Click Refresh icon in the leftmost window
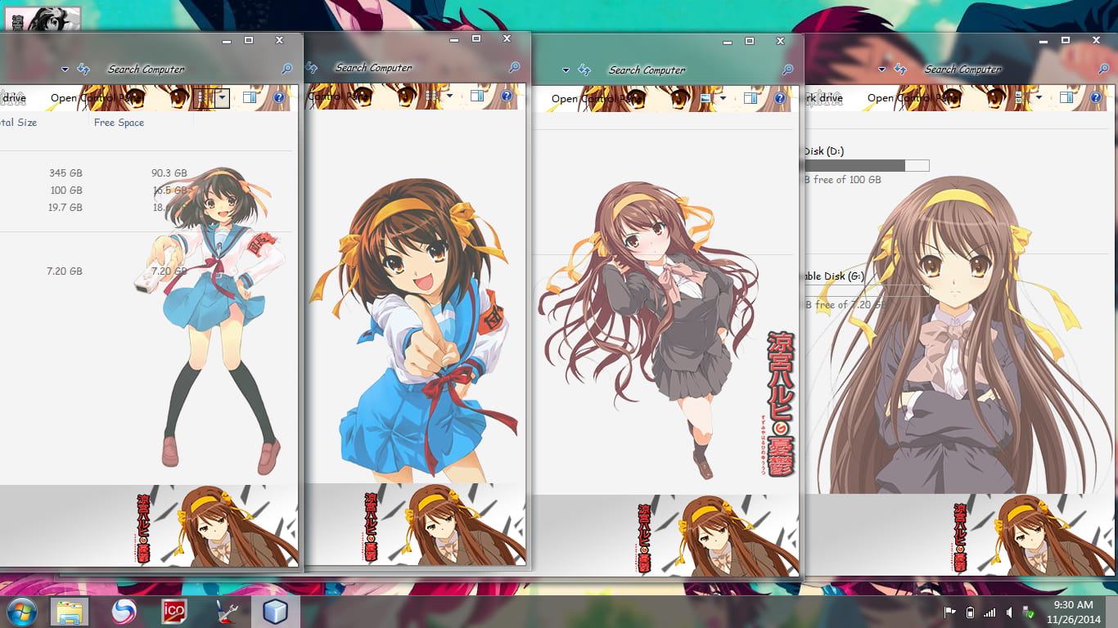 pyautogui.click(x=83, y=70)
